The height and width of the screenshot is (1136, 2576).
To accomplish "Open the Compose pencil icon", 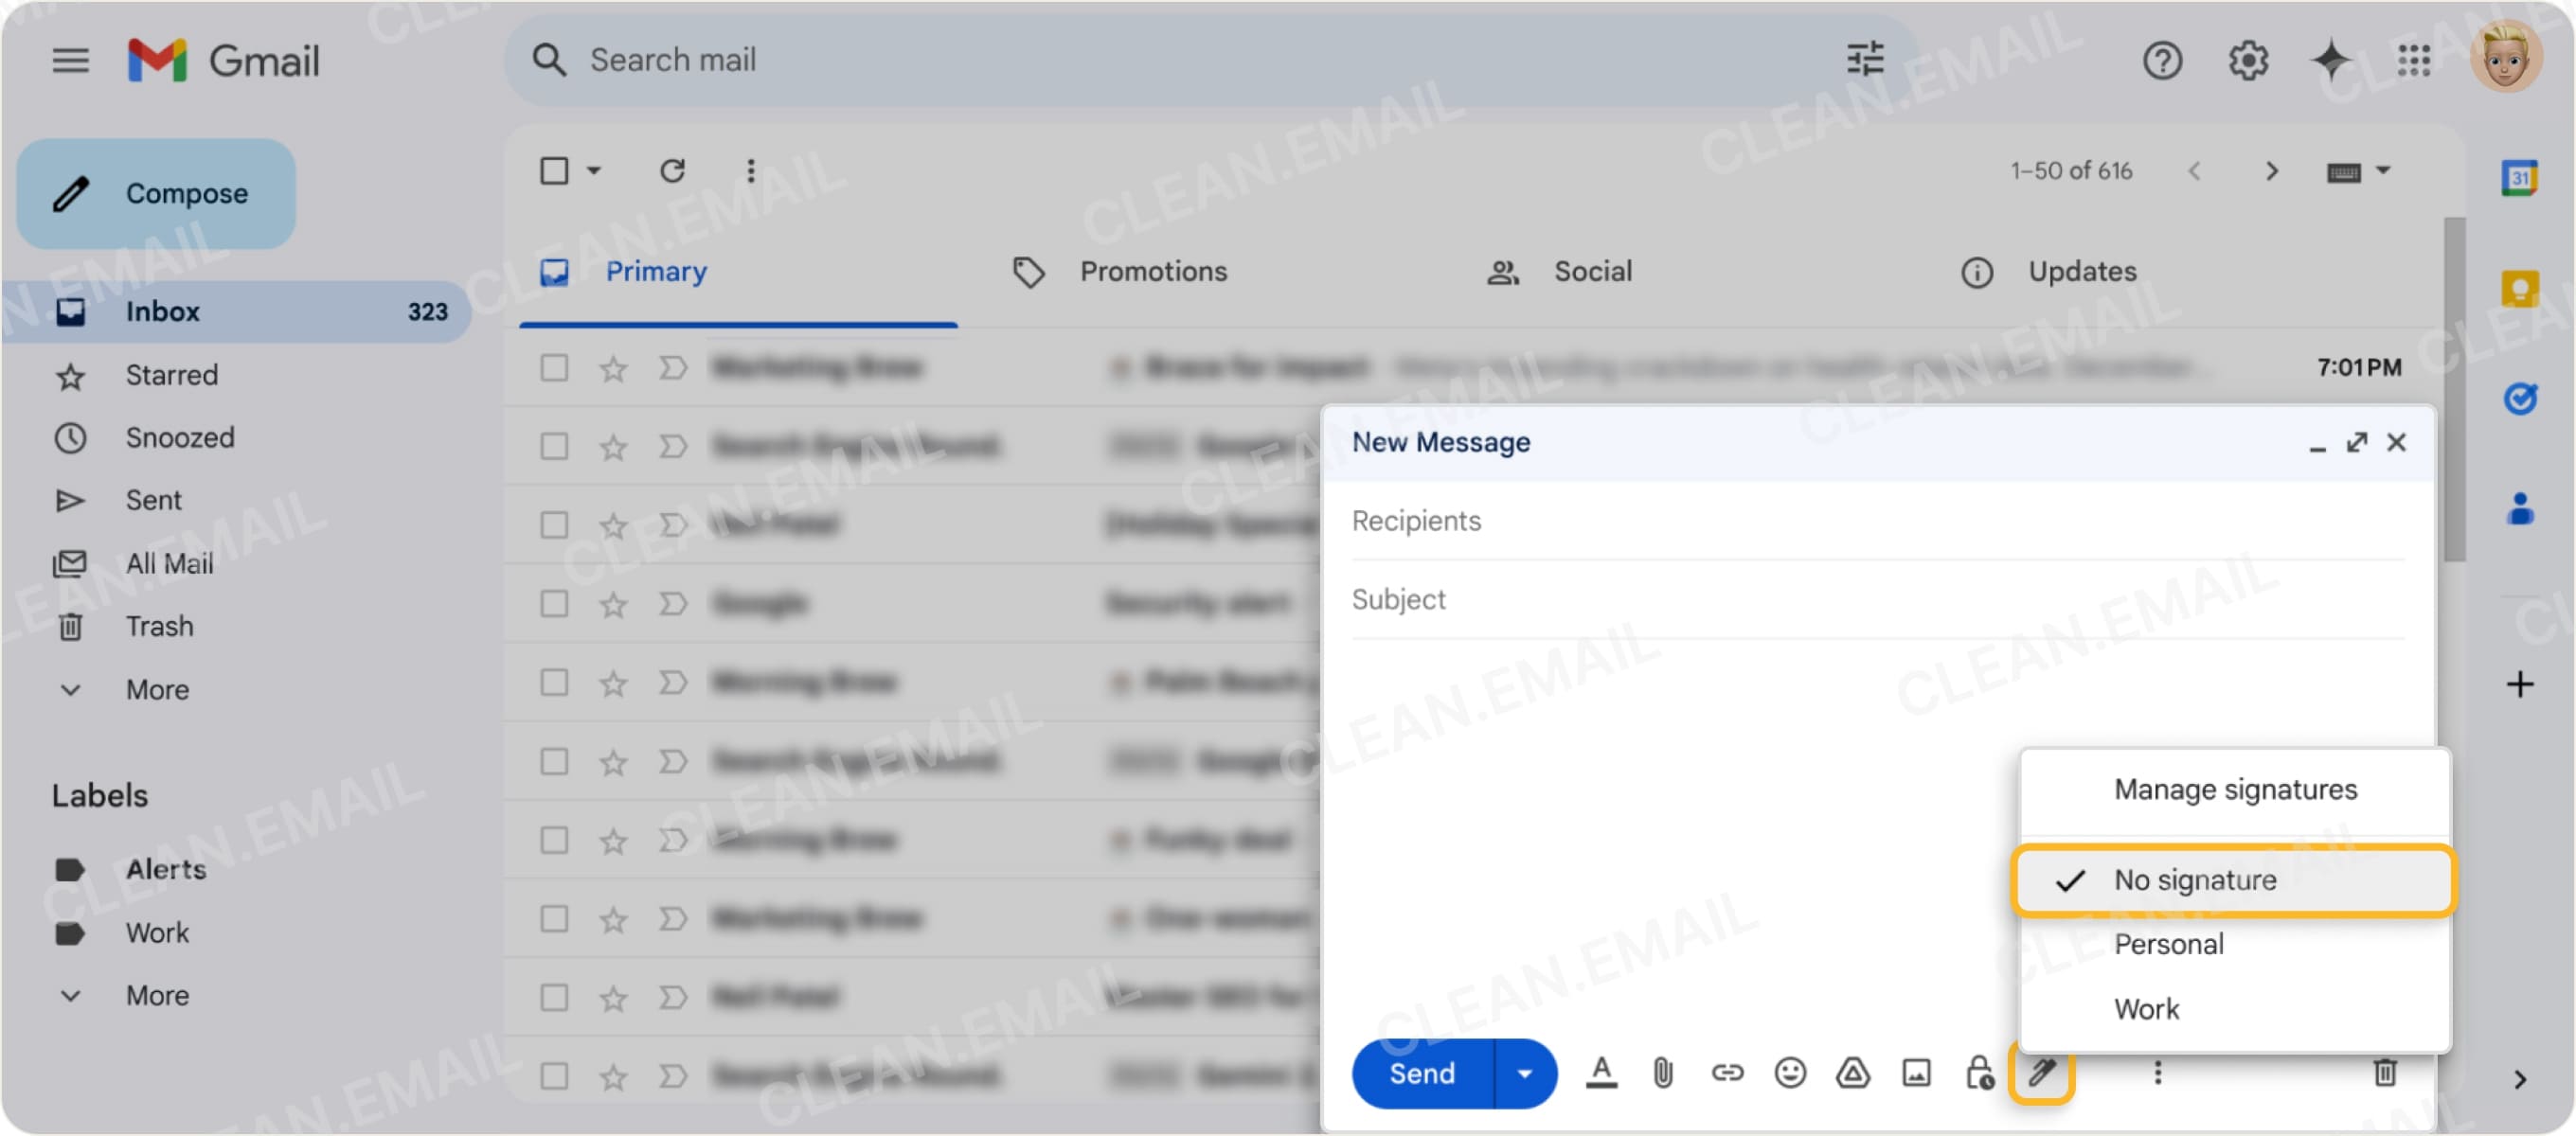I will coord(70,193).
